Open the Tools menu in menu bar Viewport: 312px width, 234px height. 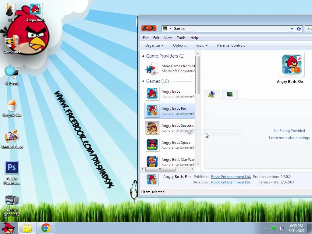[x=181, y=38]
